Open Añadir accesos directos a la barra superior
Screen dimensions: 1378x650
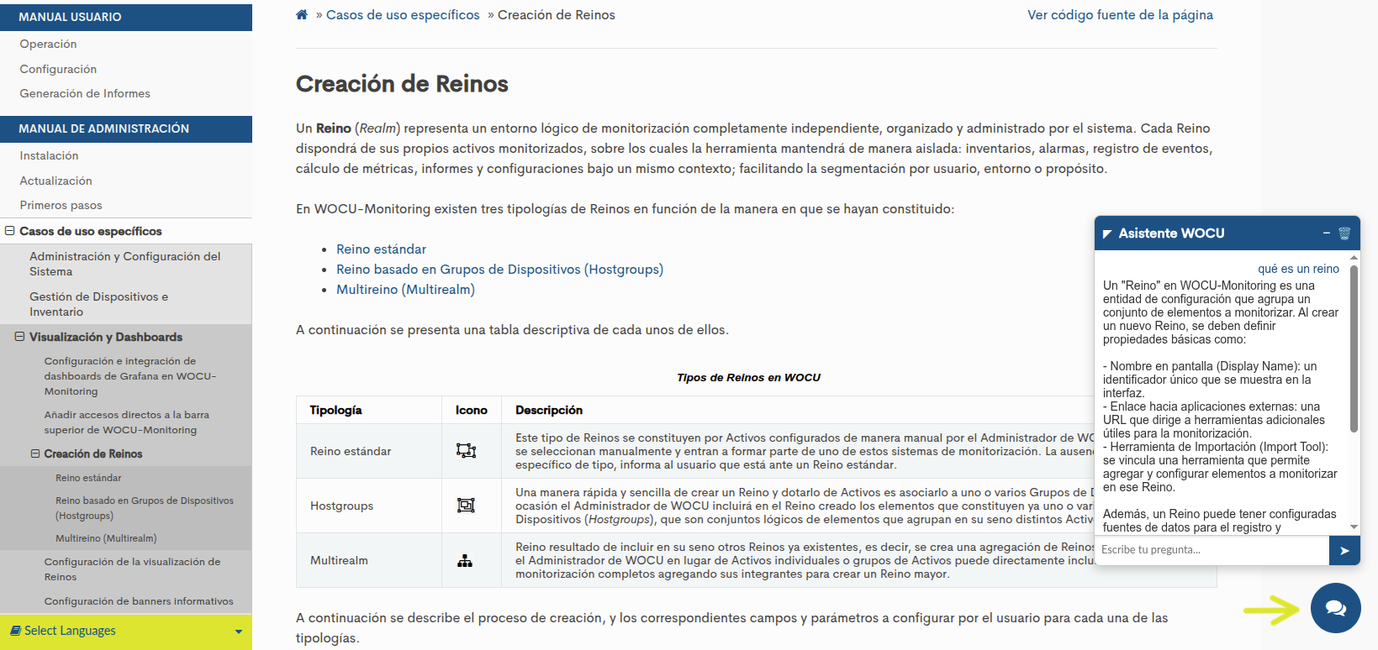(127, 422)
